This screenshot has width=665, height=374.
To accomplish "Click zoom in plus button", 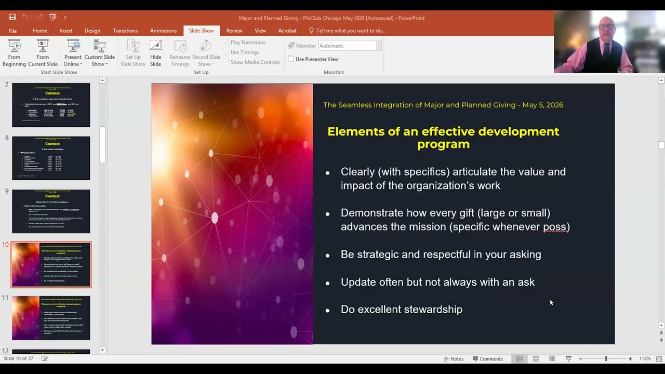I will 630,358.
